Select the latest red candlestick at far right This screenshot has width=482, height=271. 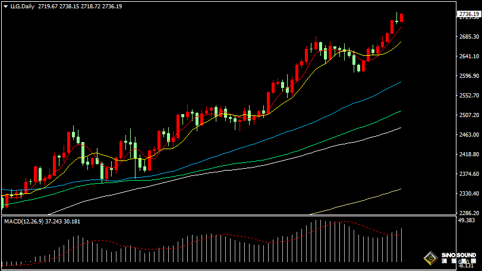402,18
